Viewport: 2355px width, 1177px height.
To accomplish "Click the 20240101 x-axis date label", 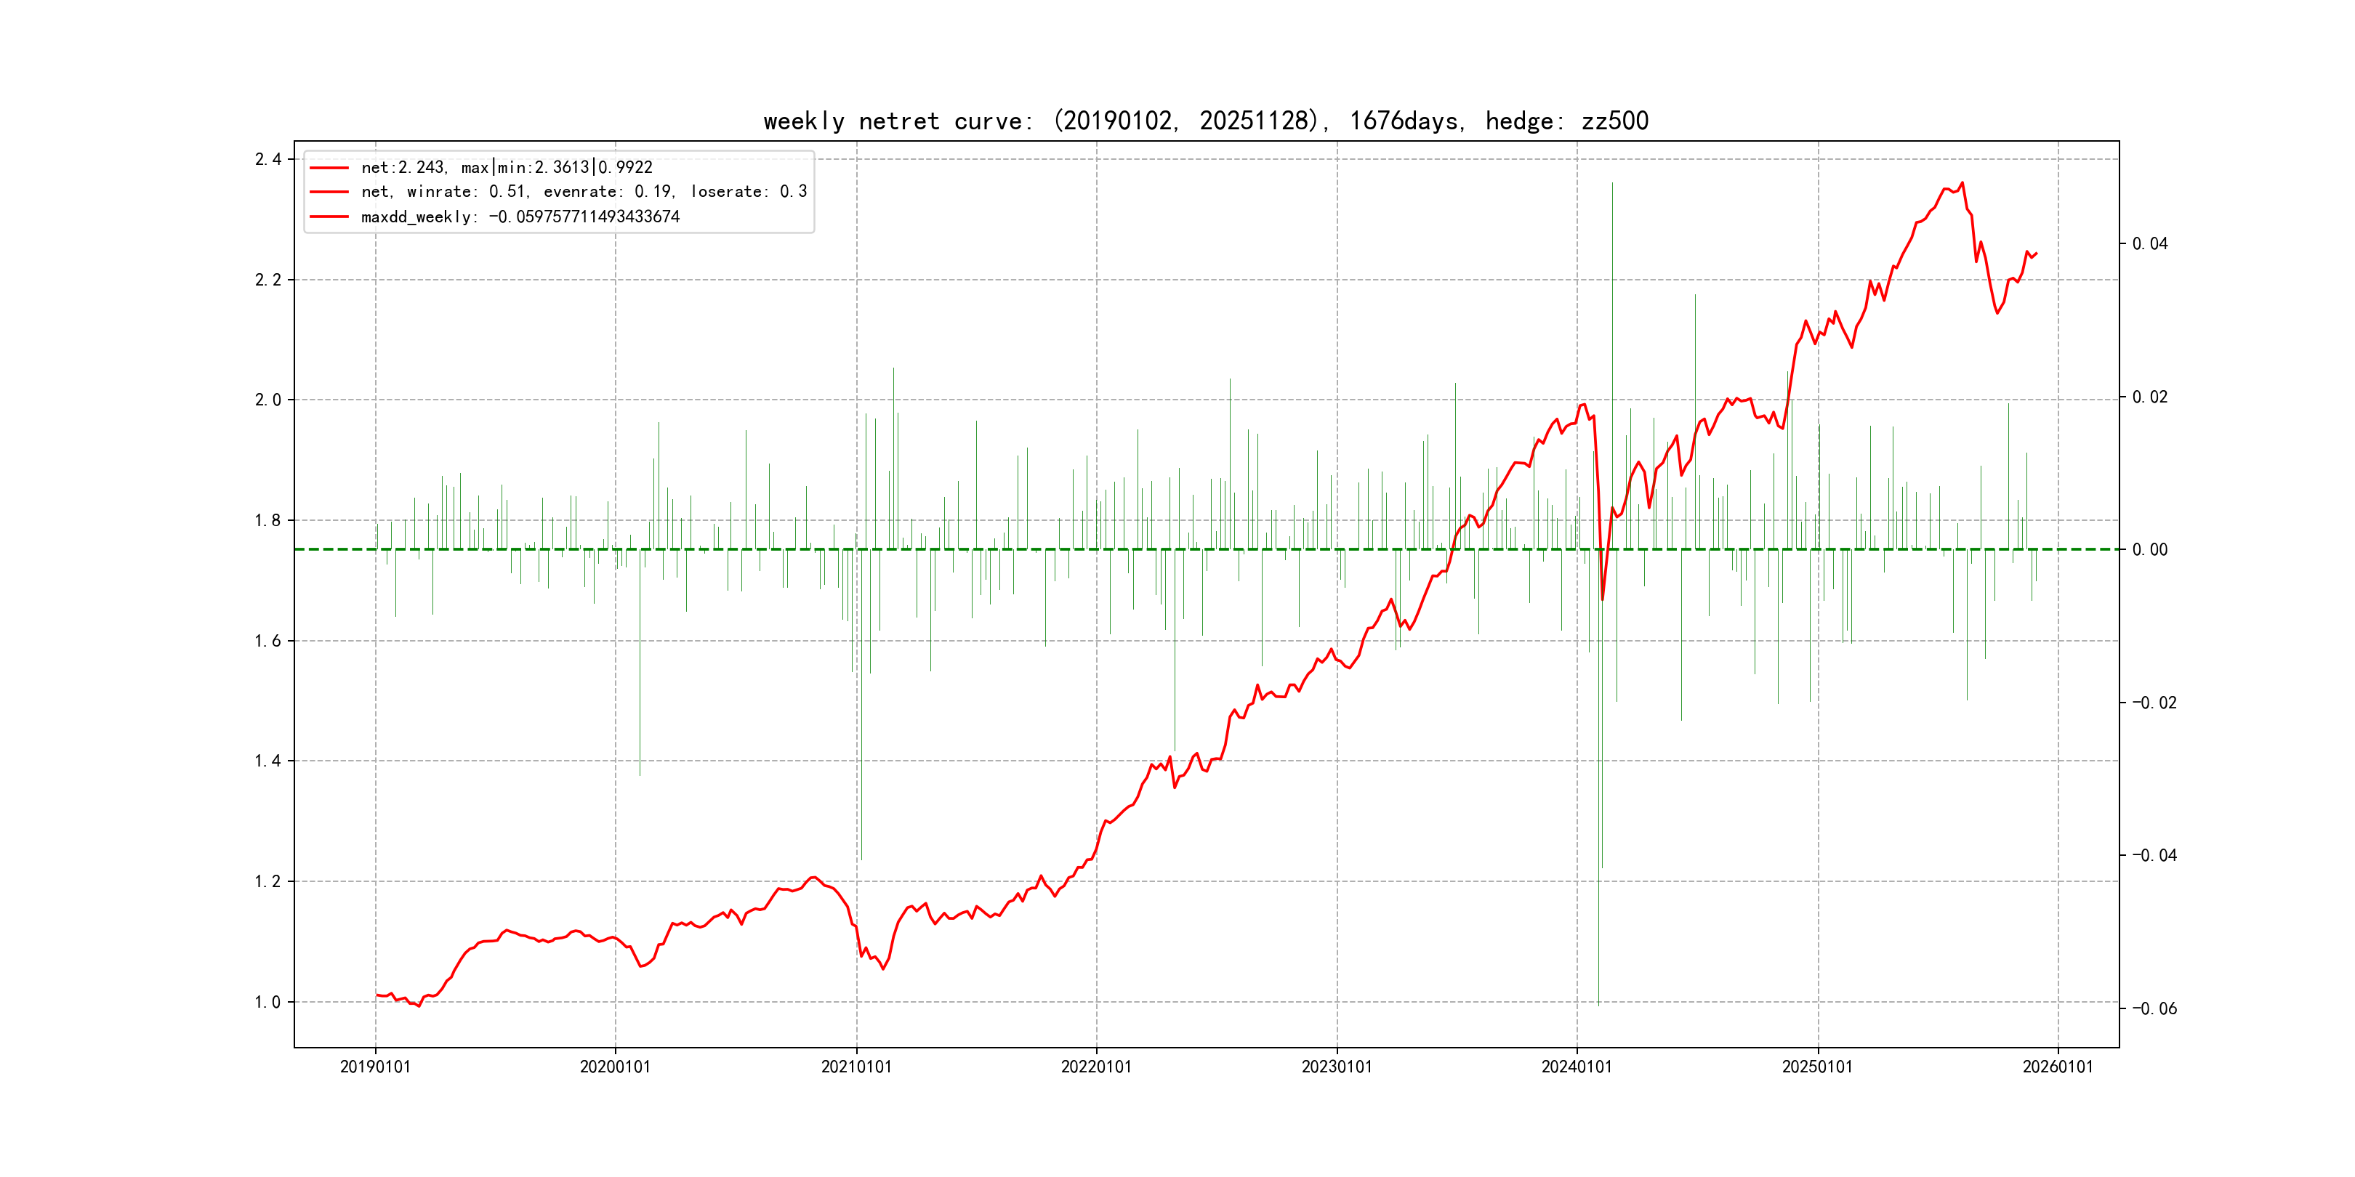I will pos(1577,1067).
